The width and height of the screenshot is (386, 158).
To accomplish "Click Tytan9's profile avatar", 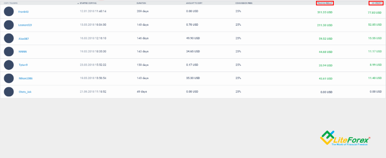I will pos(9,65).
